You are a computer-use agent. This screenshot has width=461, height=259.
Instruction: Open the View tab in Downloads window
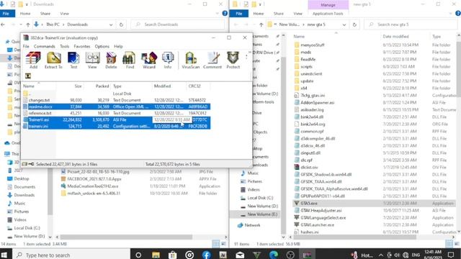(x=64, y=14)
